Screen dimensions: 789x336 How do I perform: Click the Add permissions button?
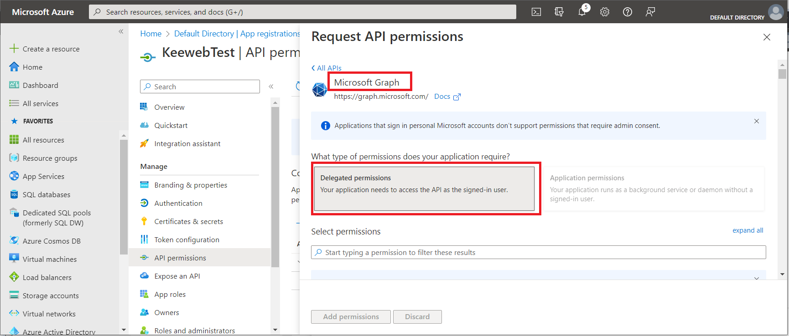(351, 317)
